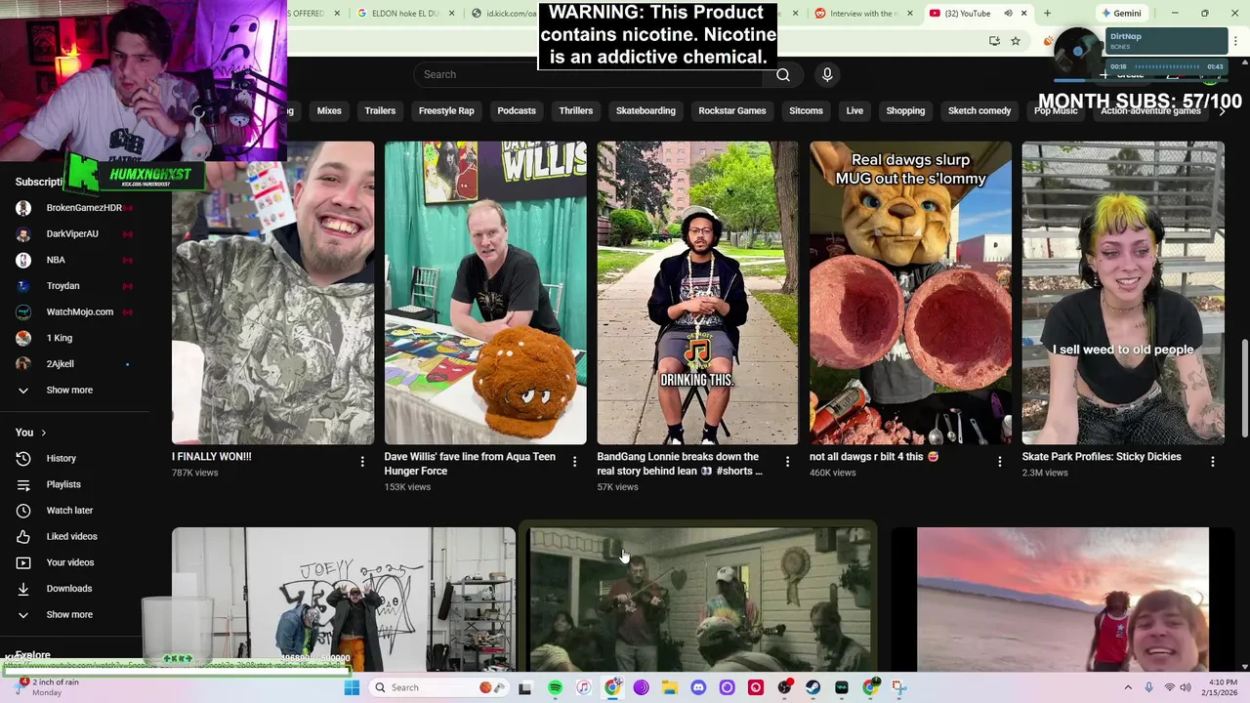Open a new browser tab
This screenshot has height=703, width=1250.
coord(1047,13)
